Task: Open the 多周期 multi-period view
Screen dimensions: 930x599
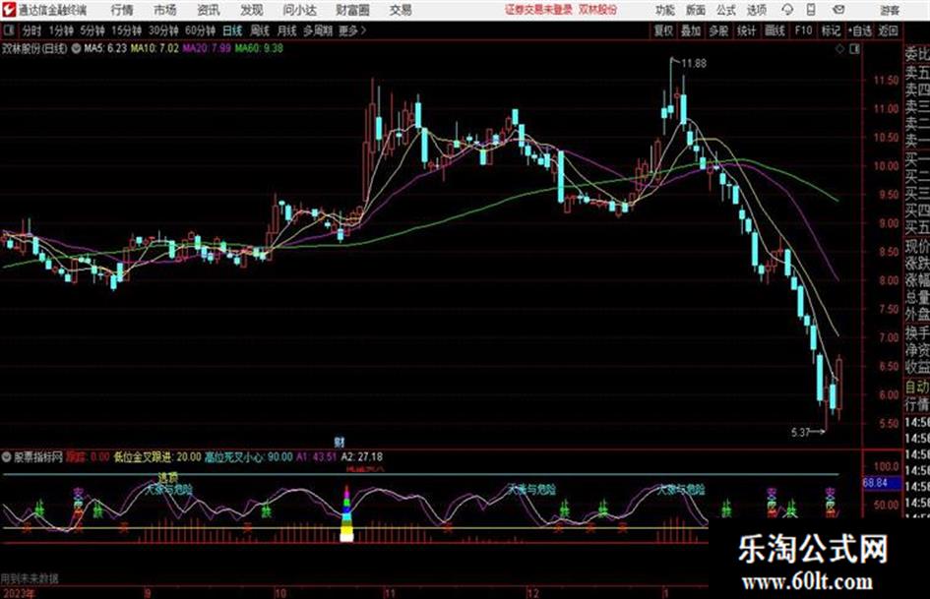Action: click(318, 30)
